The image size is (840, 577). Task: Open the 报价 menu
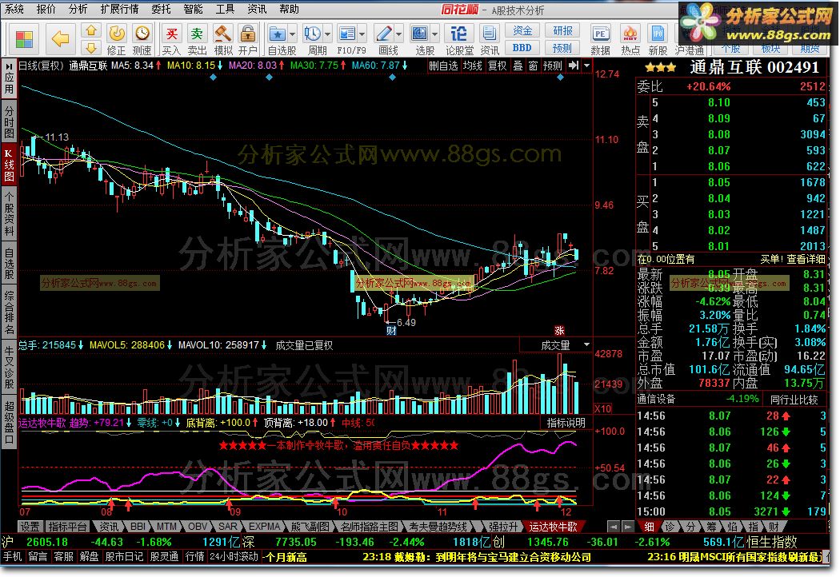(x=46, y=9)
